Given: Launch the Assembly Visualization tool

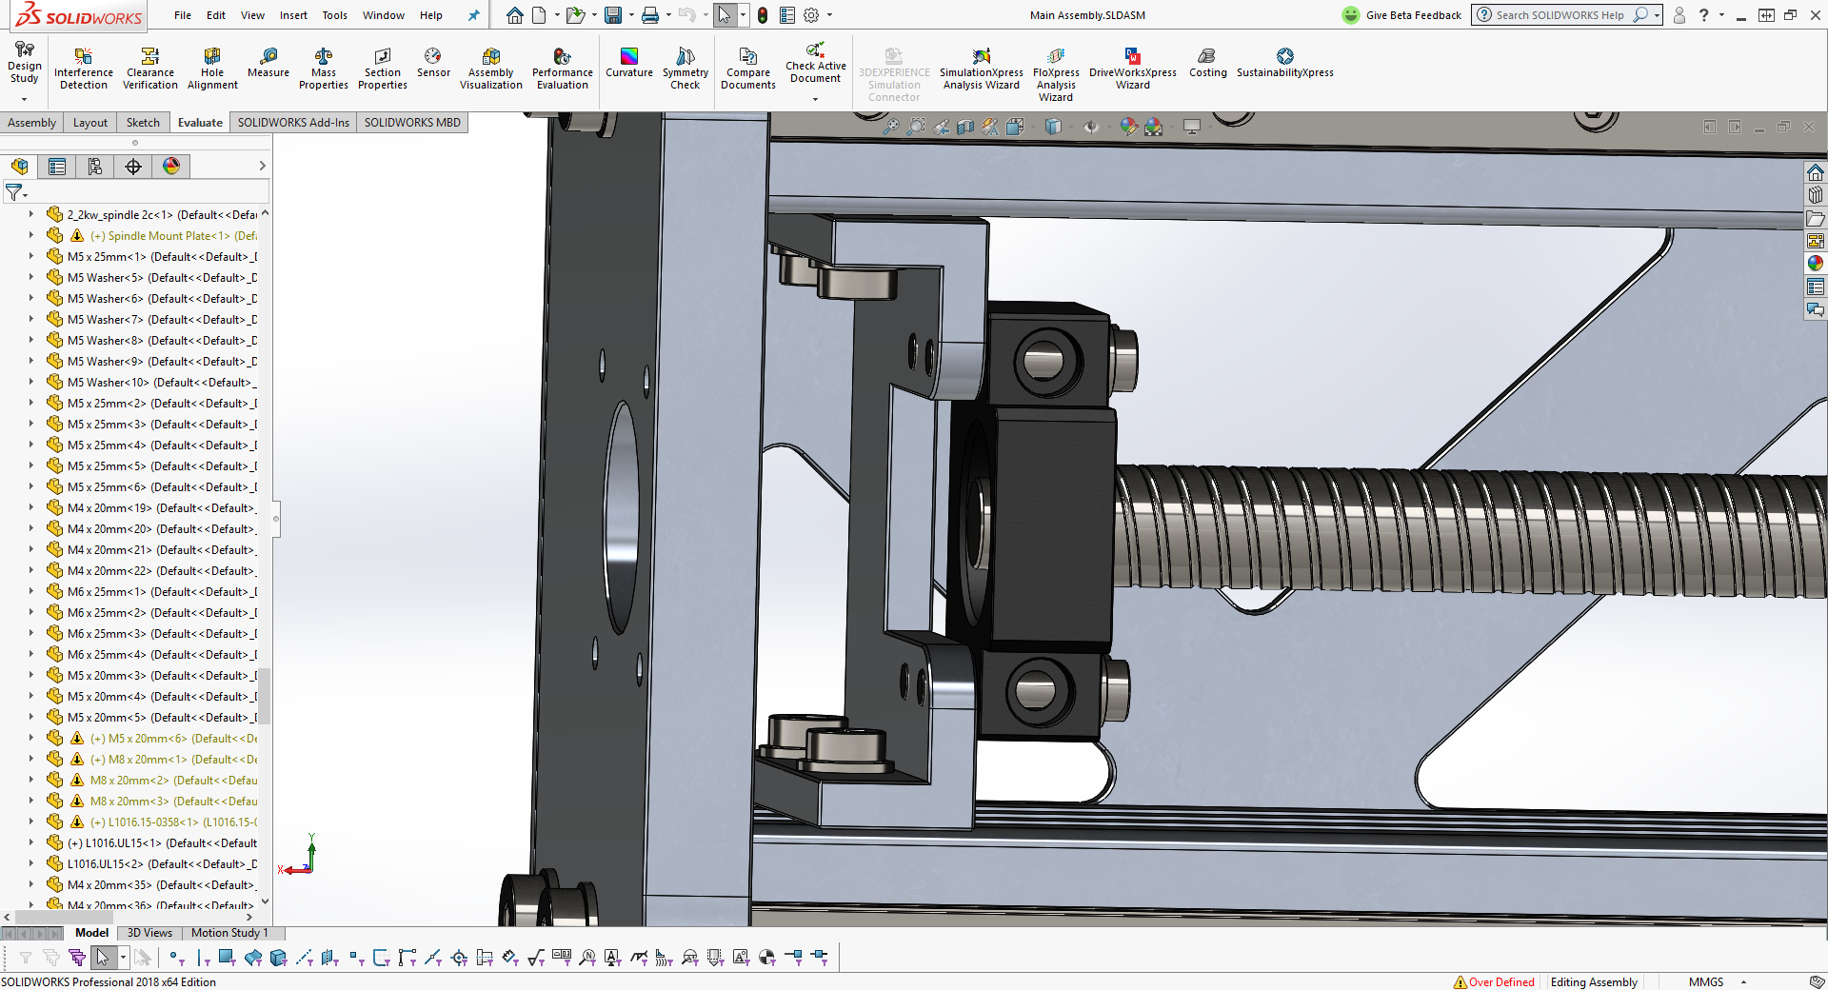Looking at the screenshot, I should tap(490, 69).
